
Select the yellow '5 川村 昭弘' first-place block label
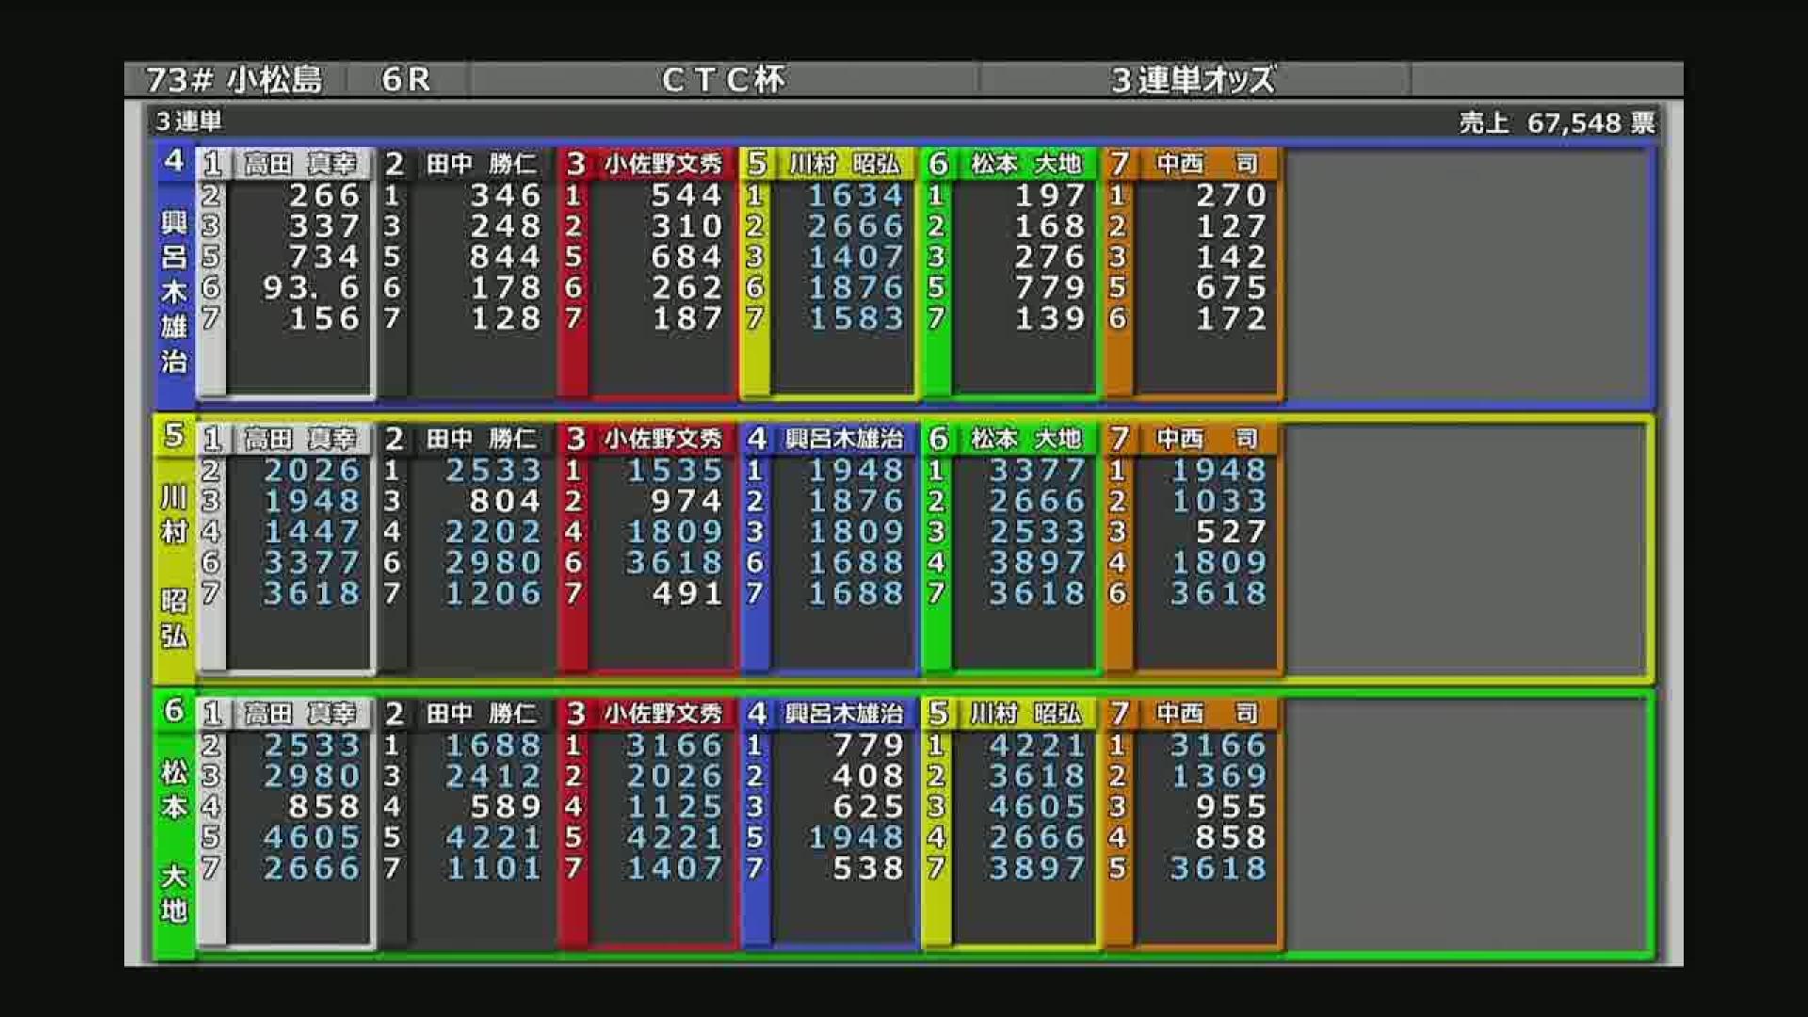(173, 548)
